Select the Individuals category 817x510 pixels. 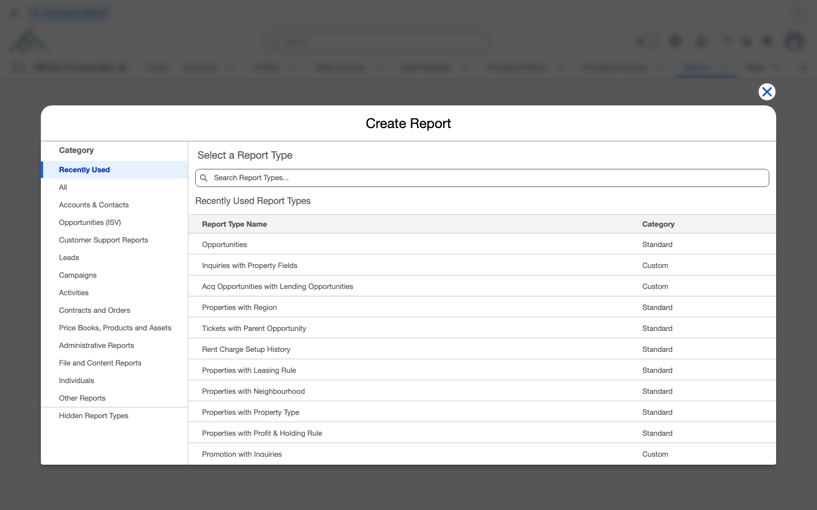115,381
